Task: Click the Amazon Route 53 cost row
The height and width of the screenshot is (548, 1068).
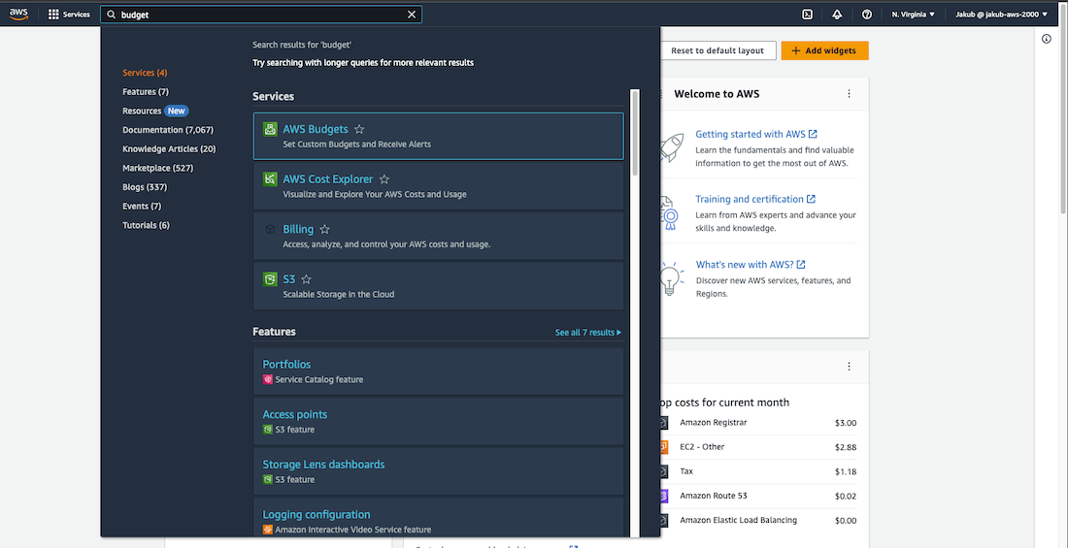Action: point(758,497)
